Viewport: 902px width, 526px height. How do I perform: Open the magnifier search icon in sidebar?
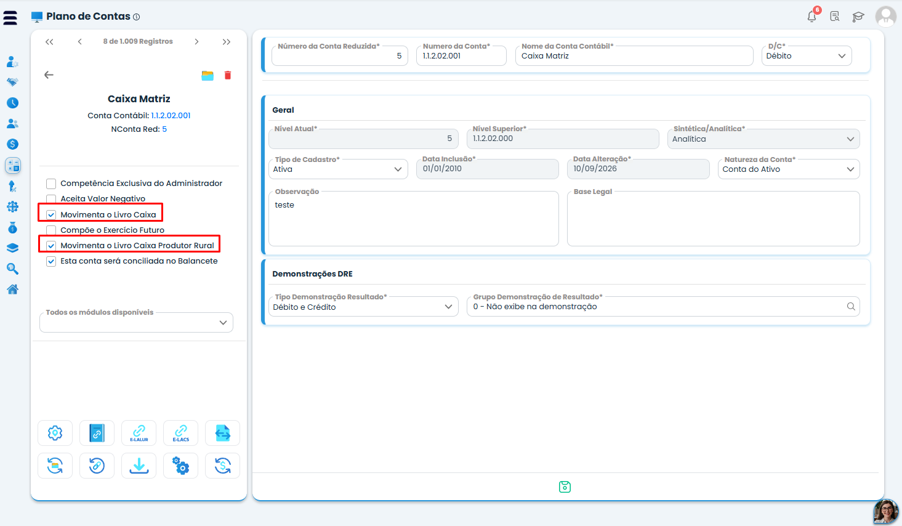pyautogui.click(x=12, y=269)
